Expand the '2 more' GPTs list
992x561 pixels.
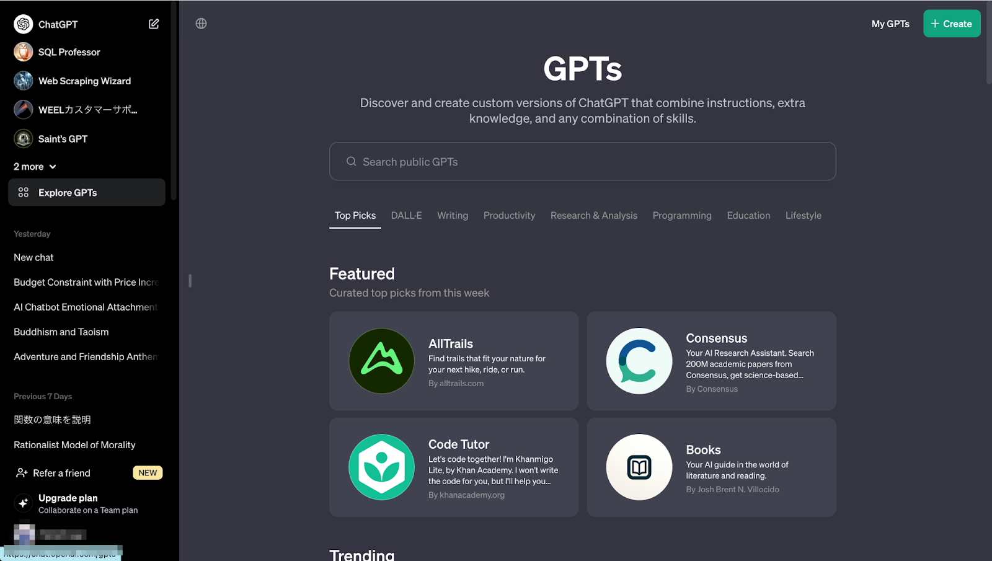35,167
